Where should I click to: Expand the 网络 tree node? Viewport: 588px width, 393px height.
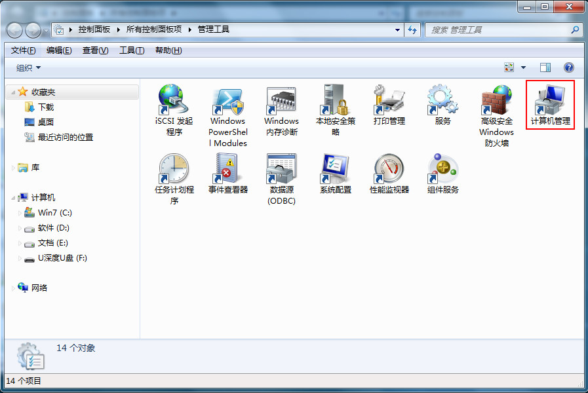point(13,288)
